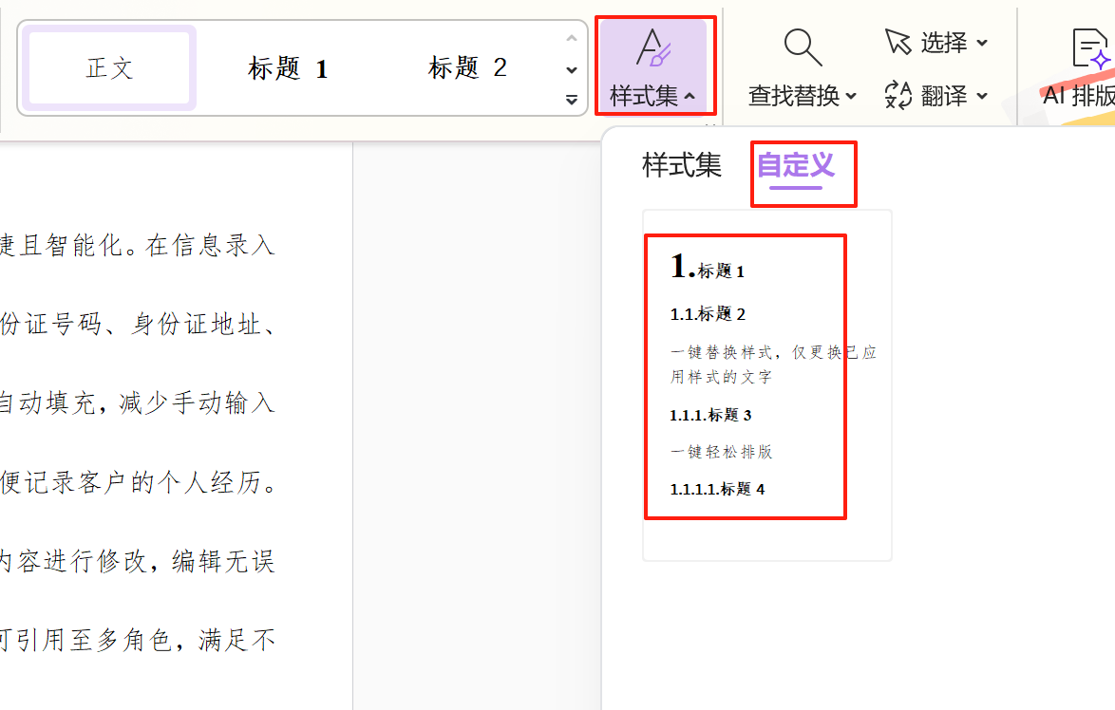Click the 选择 cursor arrow icon
Screen dimensions: 1115x710
pyautogui.click(x=898, y=42)
